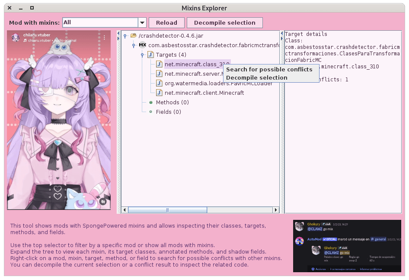Click the Discord chat screenshot thumbnail

click(347, 246)
